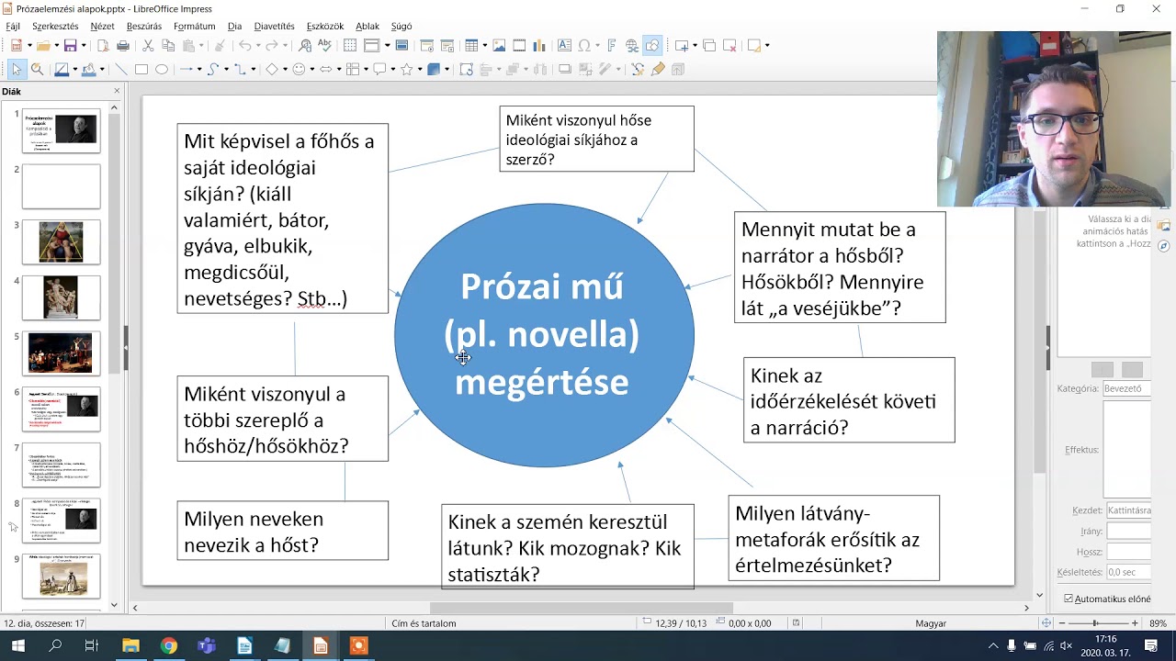Click zoom in plus button
Viewport: 1176px width, 661px height.
click(1135, 623)
